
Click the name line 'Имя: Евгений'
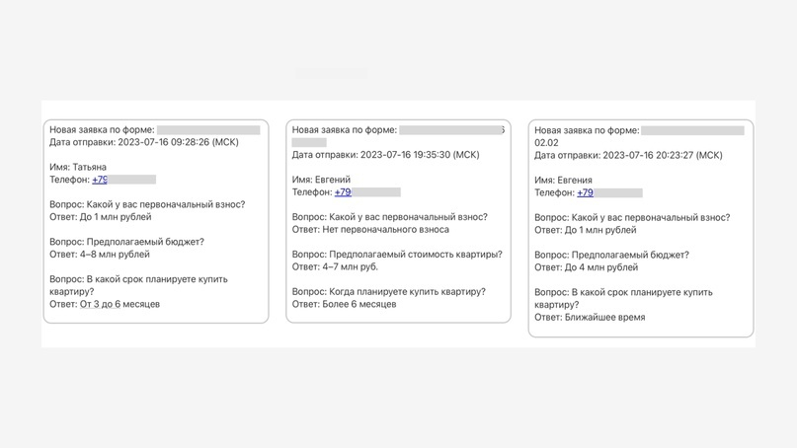321,180
